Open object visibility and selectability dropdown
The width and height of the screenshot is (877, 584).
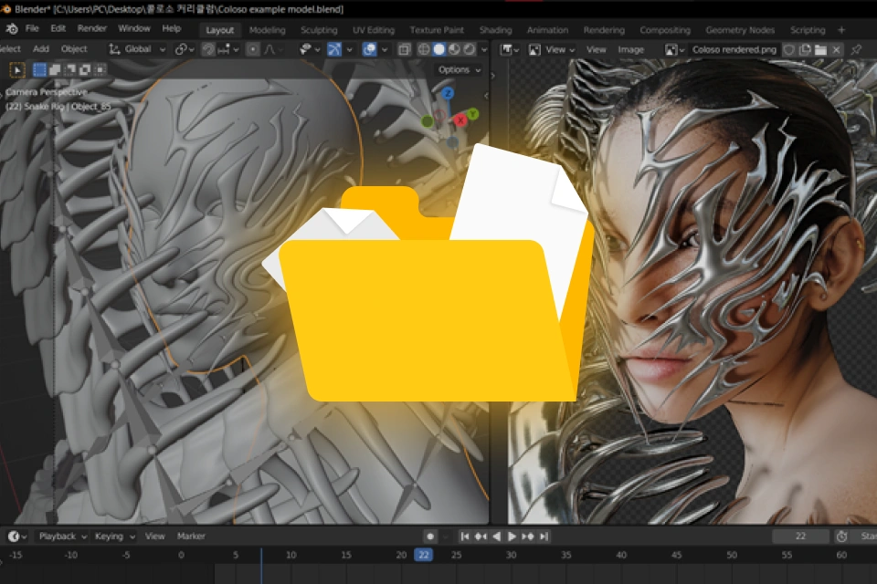click(x=310, y=49)
